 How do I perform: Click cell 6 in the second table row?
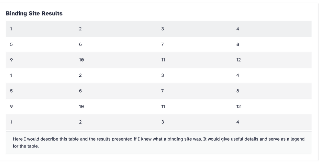pos(116,45)
